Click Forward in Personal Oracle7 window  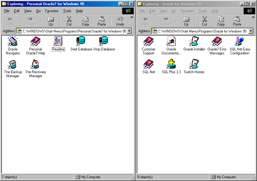30,21
